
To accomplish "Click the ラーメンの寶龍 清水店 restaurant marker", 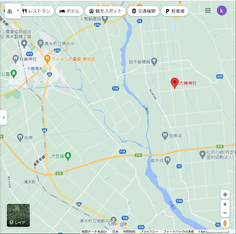I will pyautogui.click(x=47, y=59).
